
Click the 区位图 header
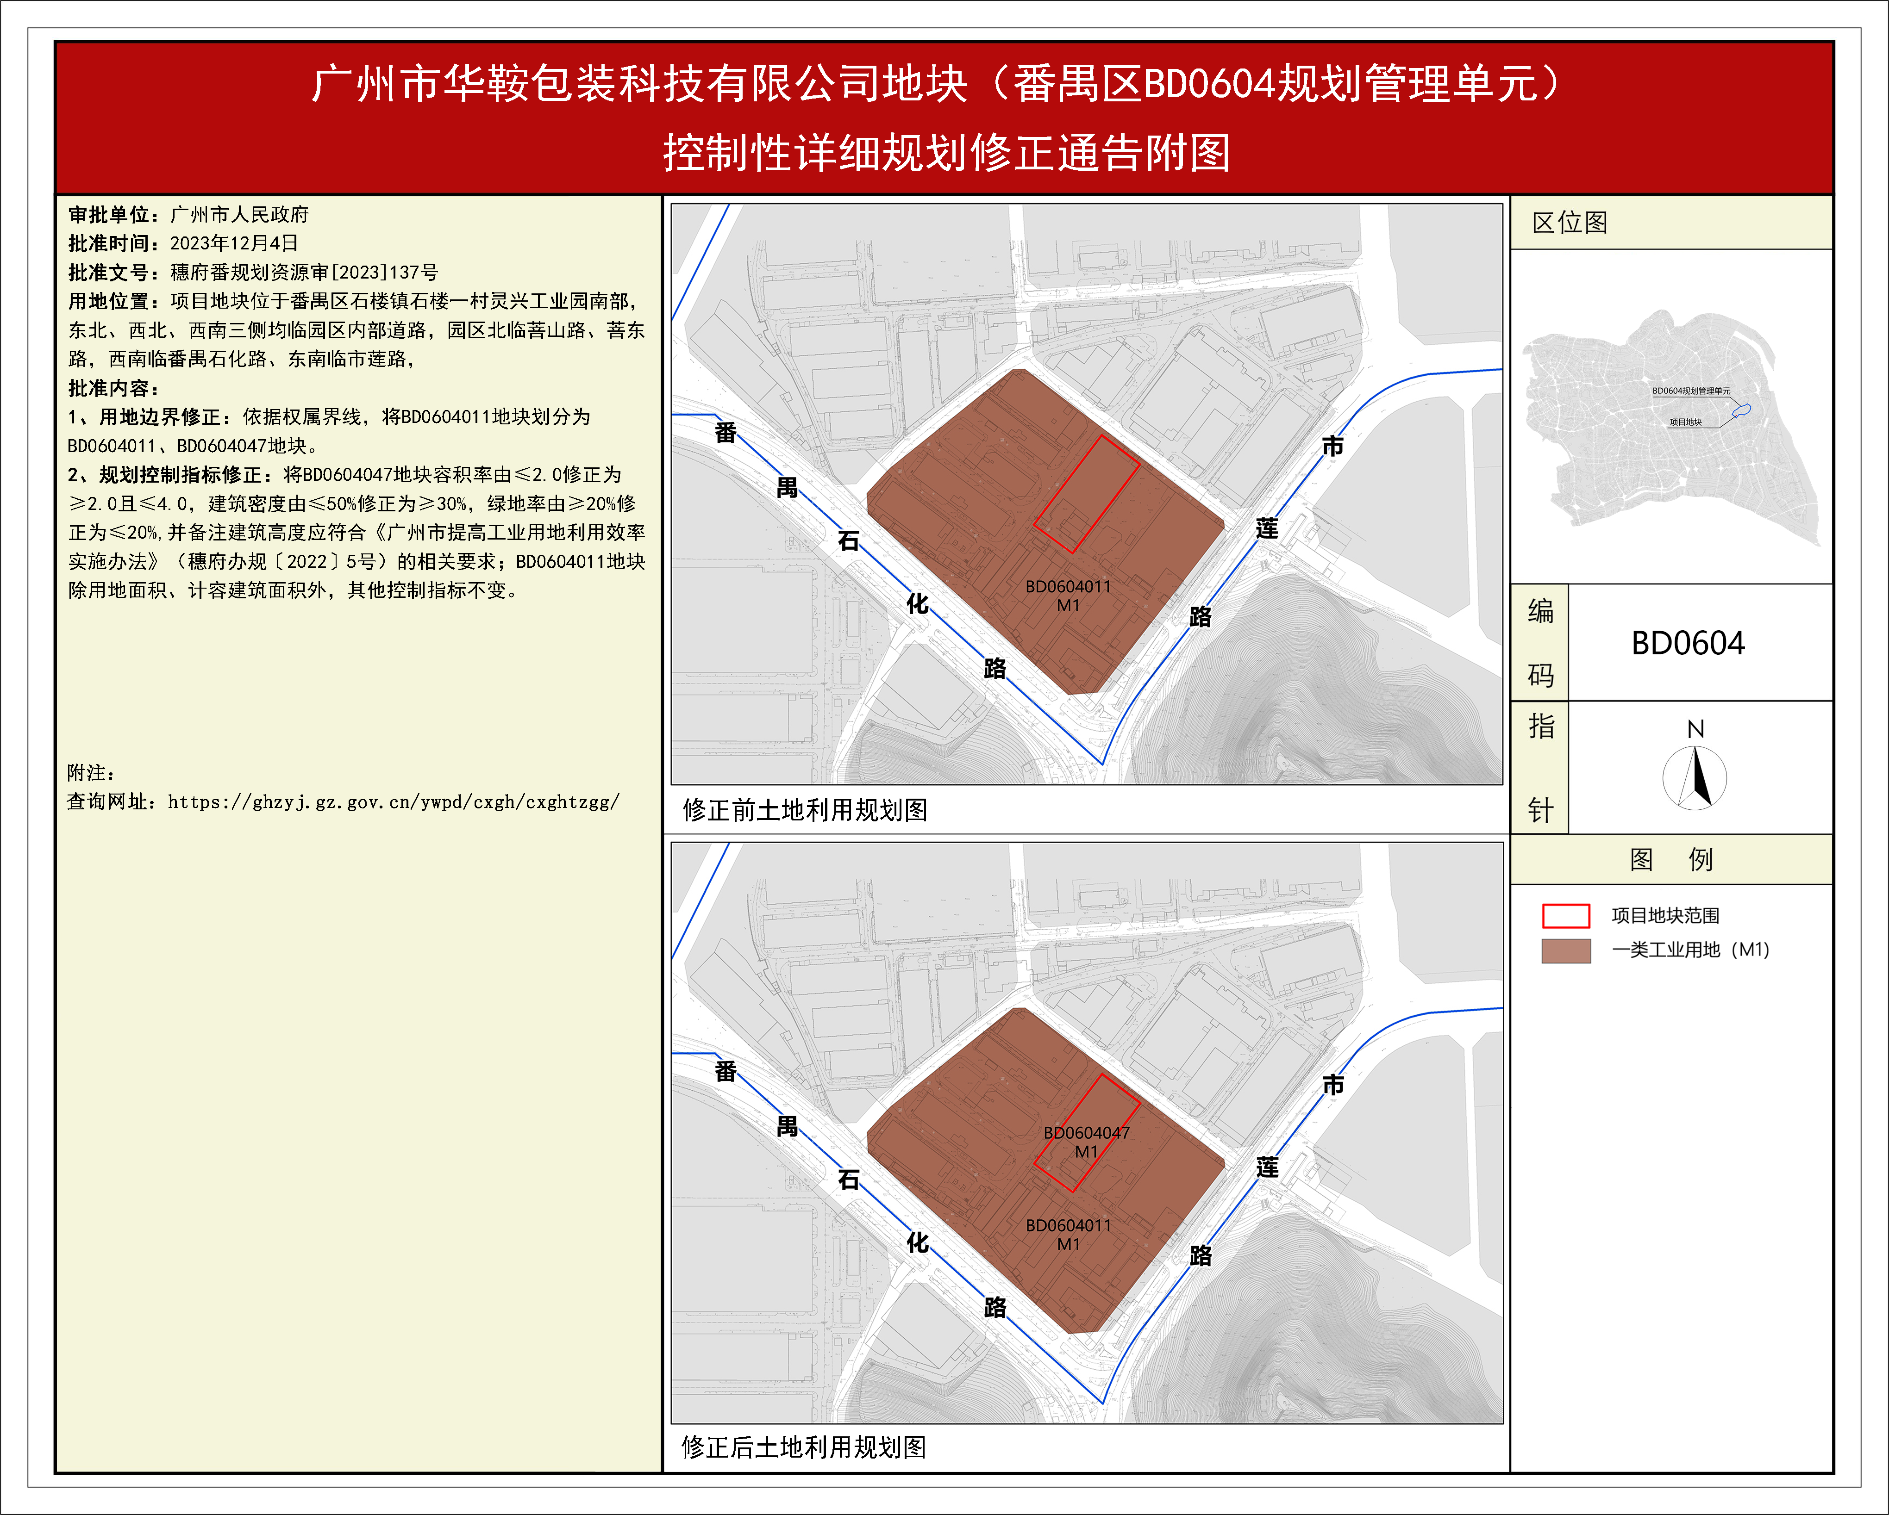[x=1570, y=223]
